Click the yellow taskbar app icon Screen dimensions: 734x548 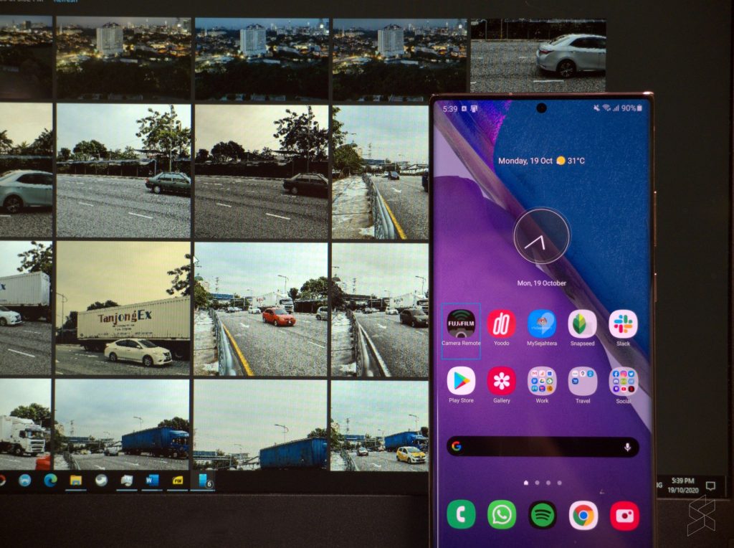178,480
